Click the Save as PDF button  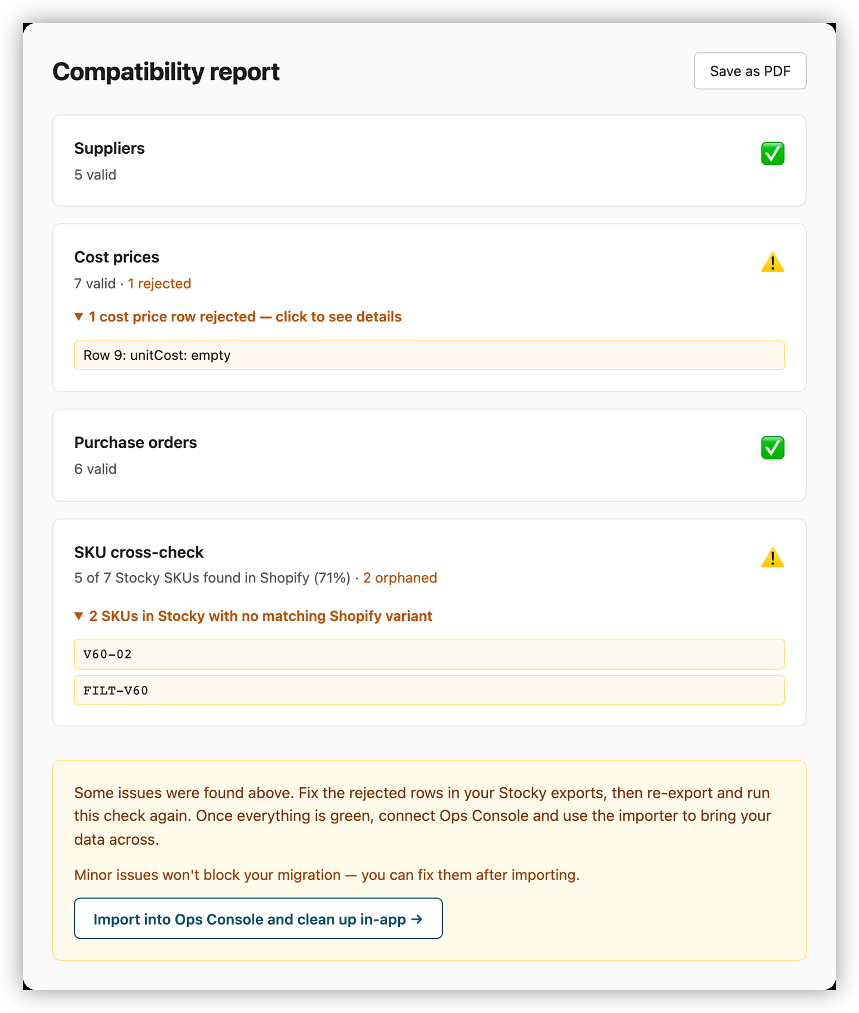750,71
